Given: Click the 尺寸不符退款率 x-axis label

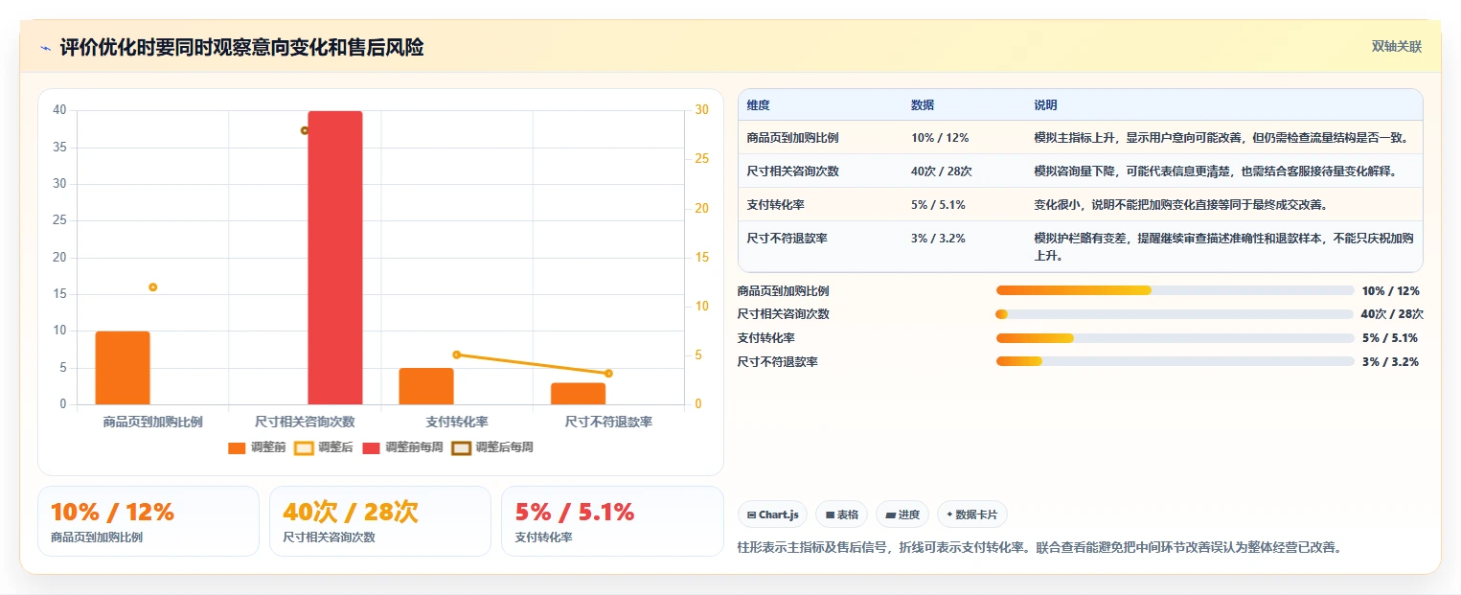Looking at the screenshot, I should [x=608, y=422].
